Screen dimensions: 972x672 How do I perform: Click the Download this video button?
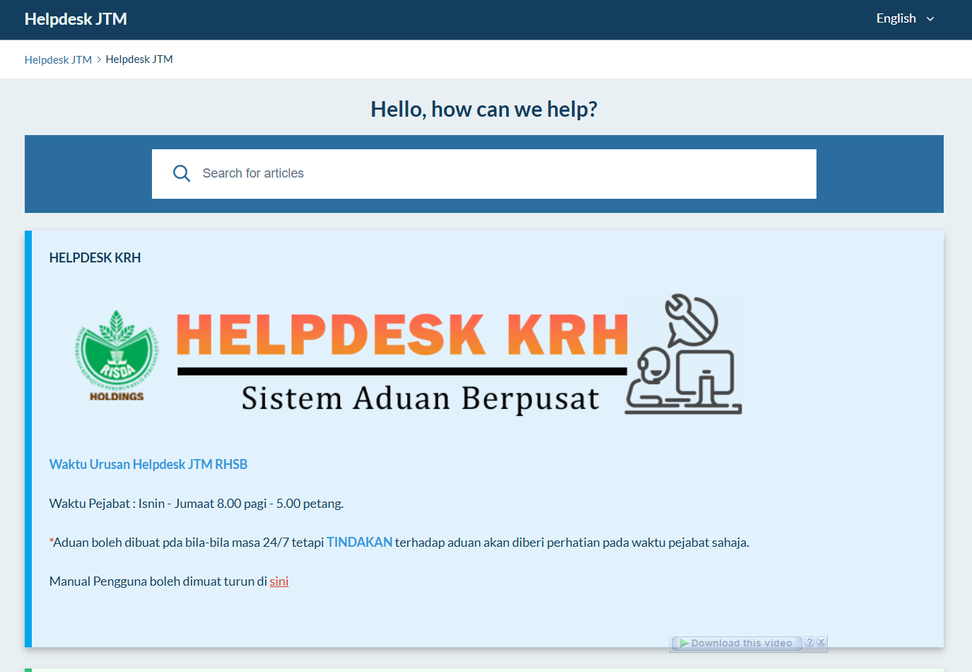tap(736, 643)
